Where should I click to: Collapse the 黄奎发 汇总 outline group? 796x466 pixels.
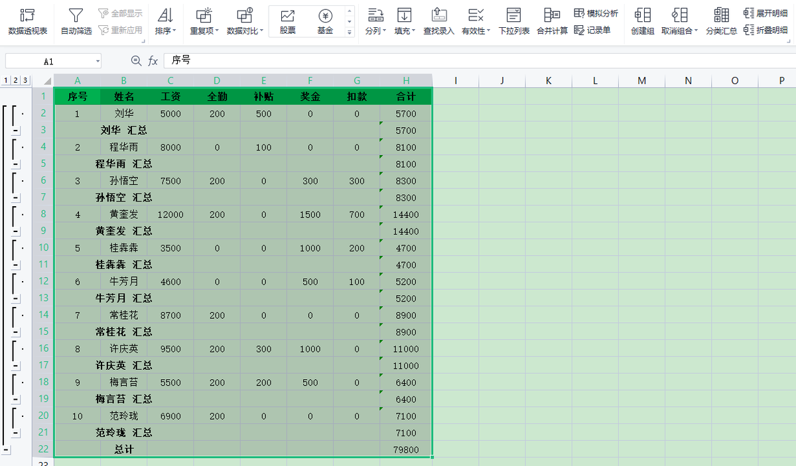pyautogui.click(x=17, y=231)
